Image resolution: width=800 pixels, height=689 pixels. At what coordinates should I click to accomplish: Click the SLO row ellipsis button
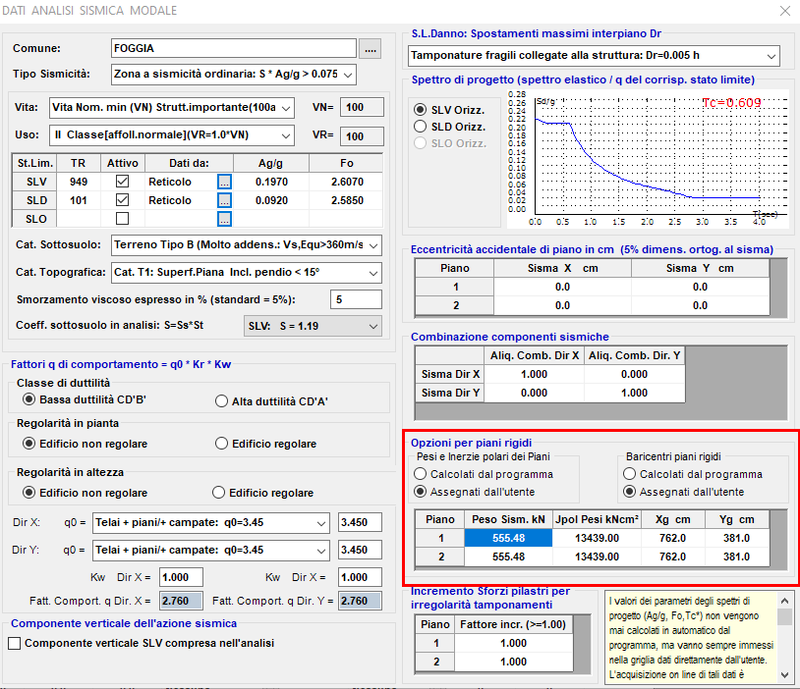pyautogui.click(x=224, y=219)
